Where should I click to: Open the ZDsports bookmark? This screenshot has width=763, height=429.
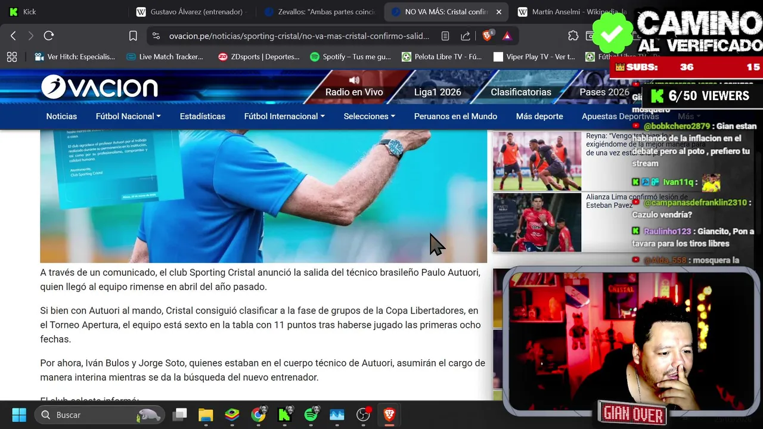259,57
